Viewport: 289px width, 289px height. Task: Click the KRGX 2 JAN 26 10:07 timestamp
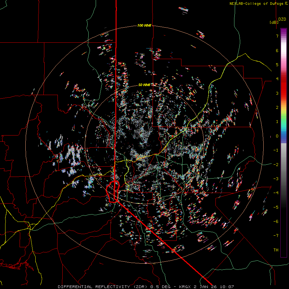tap(206, 287)
